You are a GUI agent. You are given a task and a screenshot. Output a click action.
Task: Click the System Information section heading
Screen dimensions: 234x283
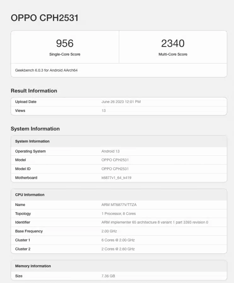point(35,129)
